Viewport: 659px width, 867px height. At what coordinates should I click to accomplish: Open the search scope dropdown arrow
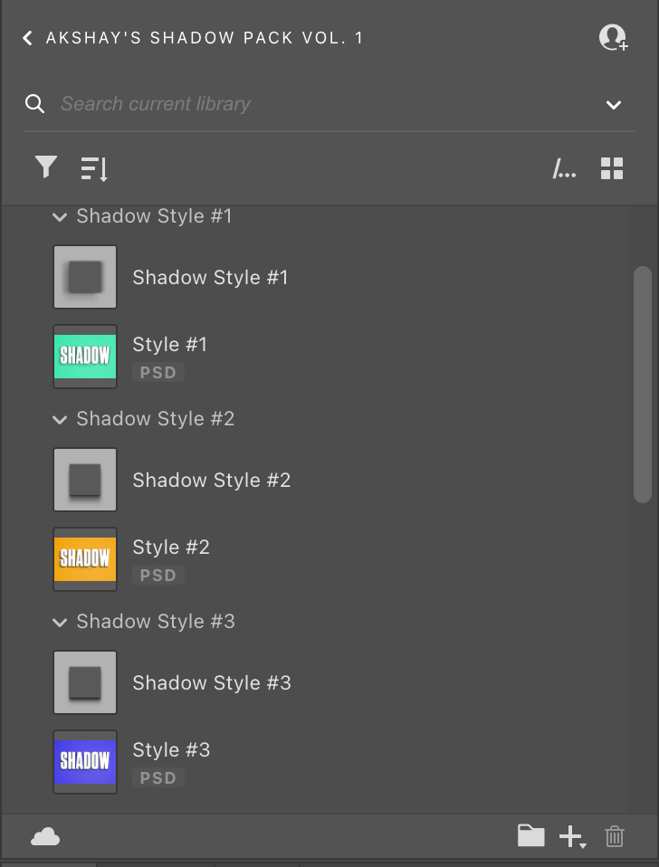point(614,105)
